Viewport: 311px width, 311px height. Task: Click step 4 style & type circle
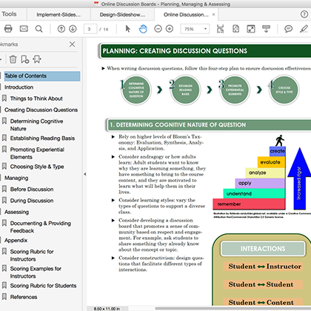point(284,90)
